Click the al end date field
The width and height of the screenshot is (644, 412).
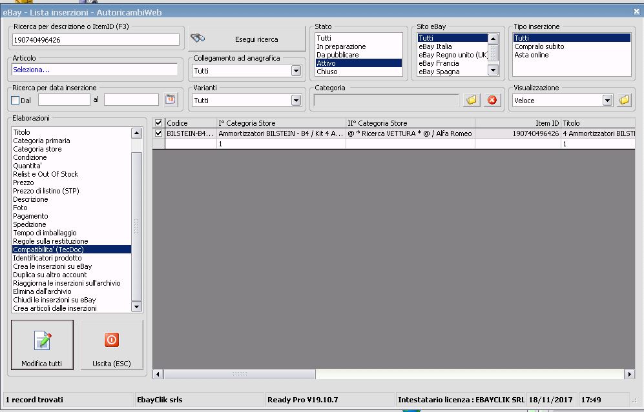tap(131, 100)
